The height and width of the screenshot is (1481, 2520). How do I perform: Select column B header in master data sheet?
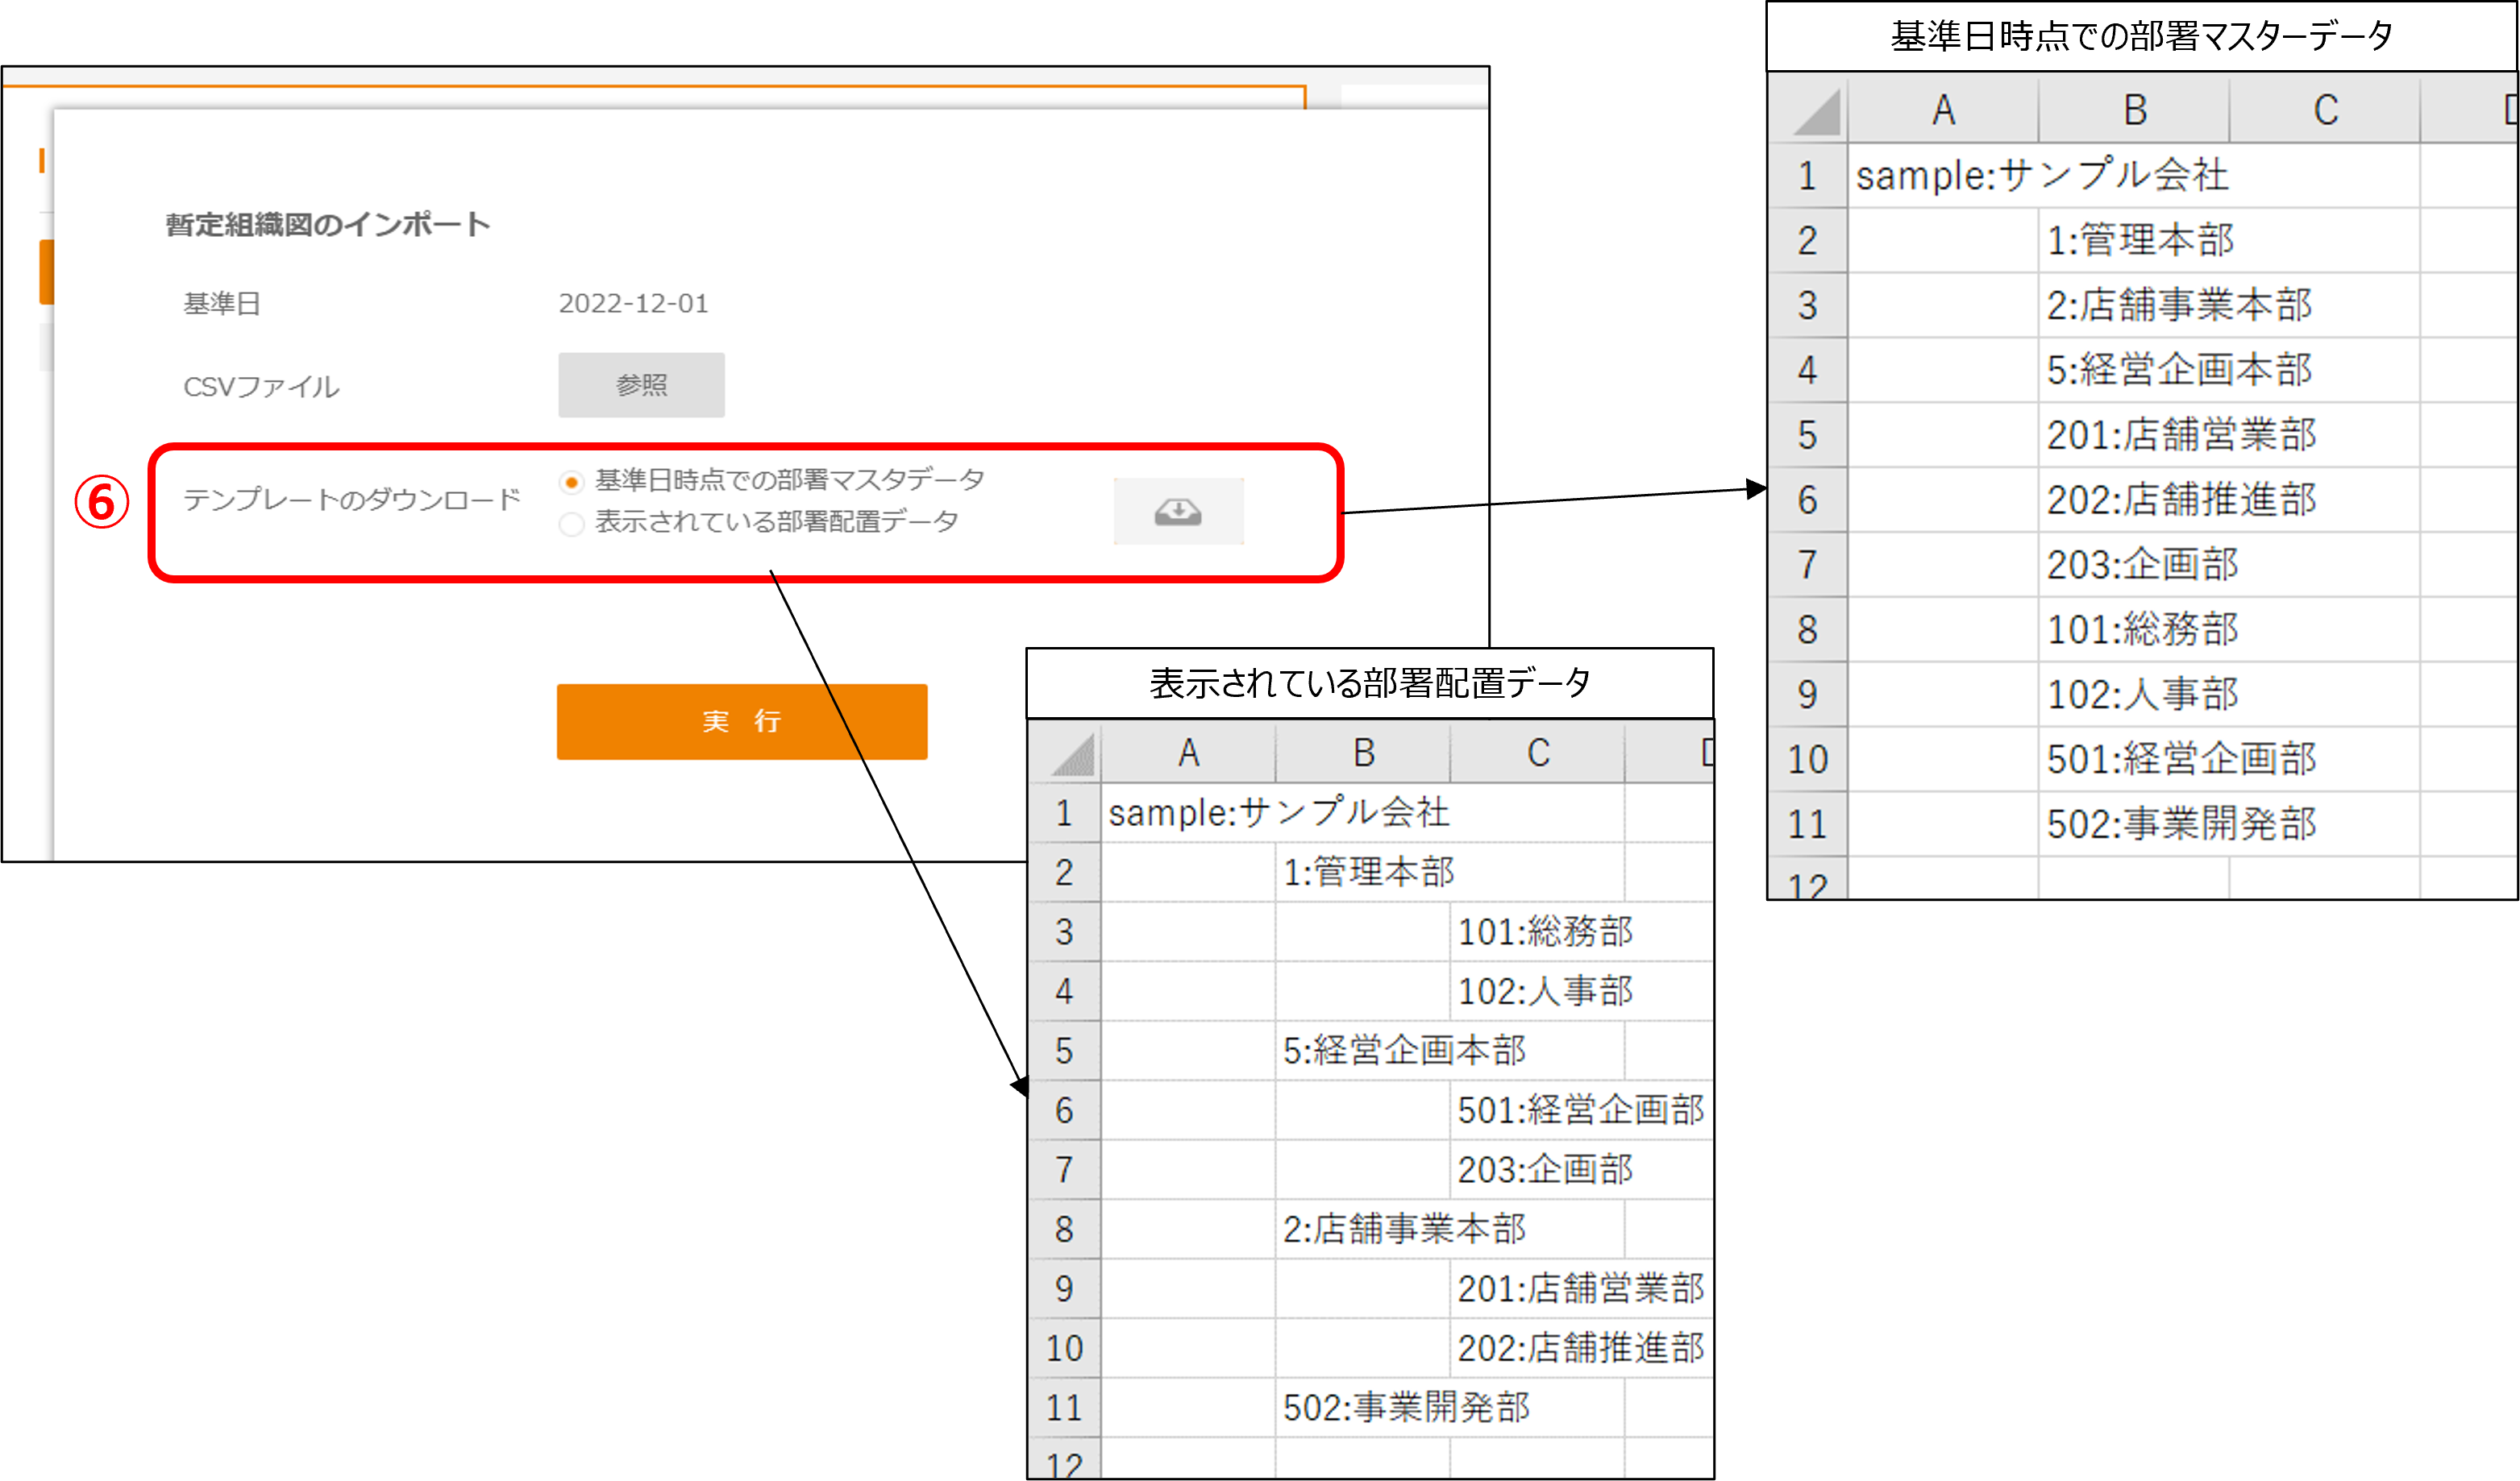point(2133,110)
